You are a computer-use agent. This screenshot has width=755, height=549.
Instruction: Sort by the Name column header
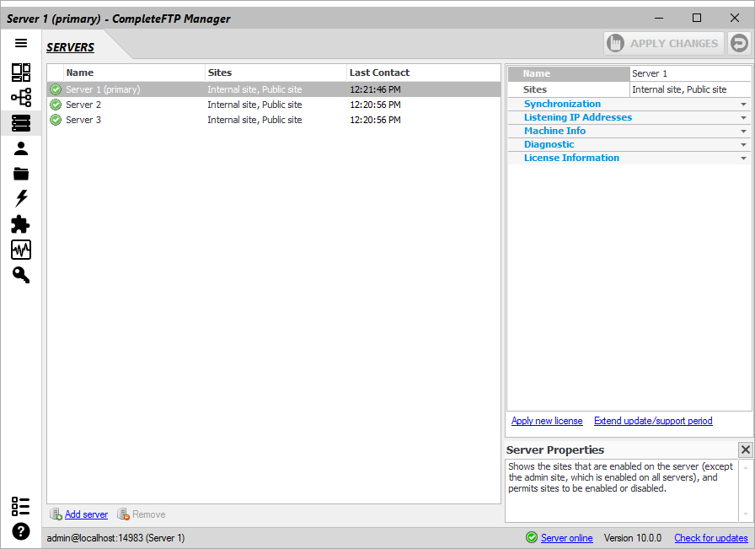(x=134, y=73)
